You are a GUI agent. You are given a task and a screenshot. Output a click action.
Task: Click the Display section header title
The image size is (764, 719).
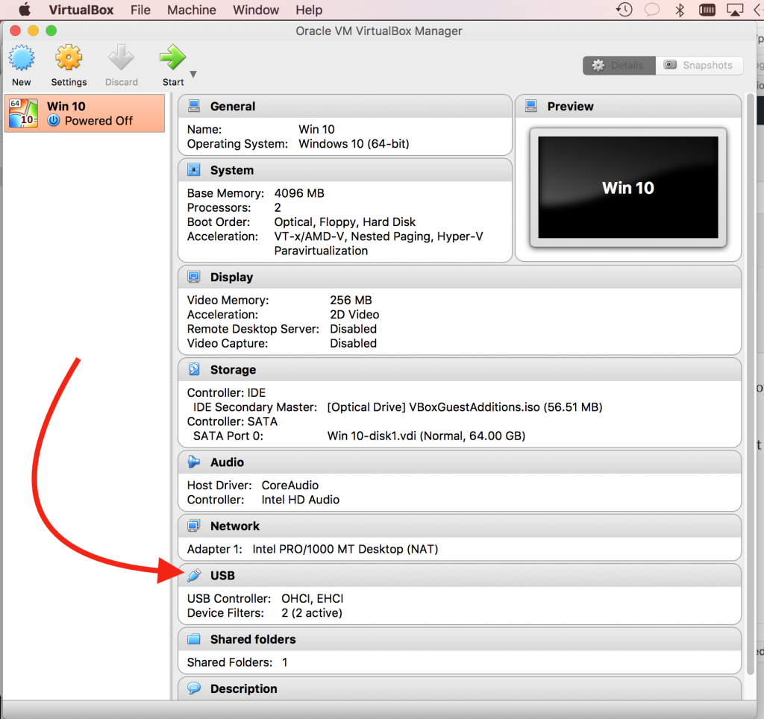pos(231,277)
